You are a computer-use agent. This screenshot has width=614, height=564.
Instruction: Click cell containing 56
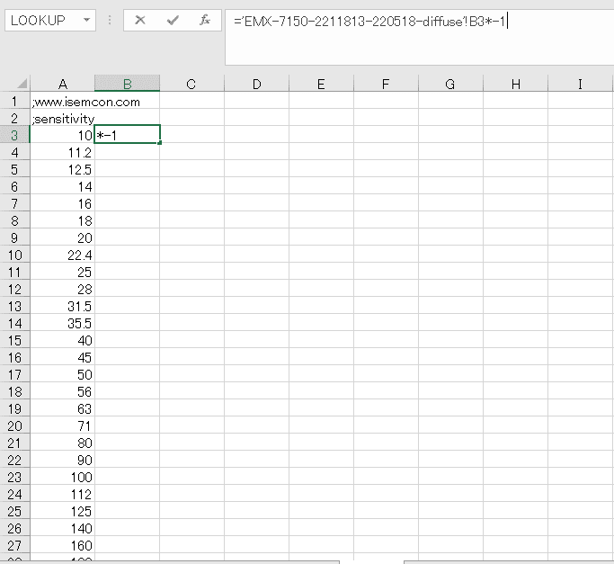62,391
